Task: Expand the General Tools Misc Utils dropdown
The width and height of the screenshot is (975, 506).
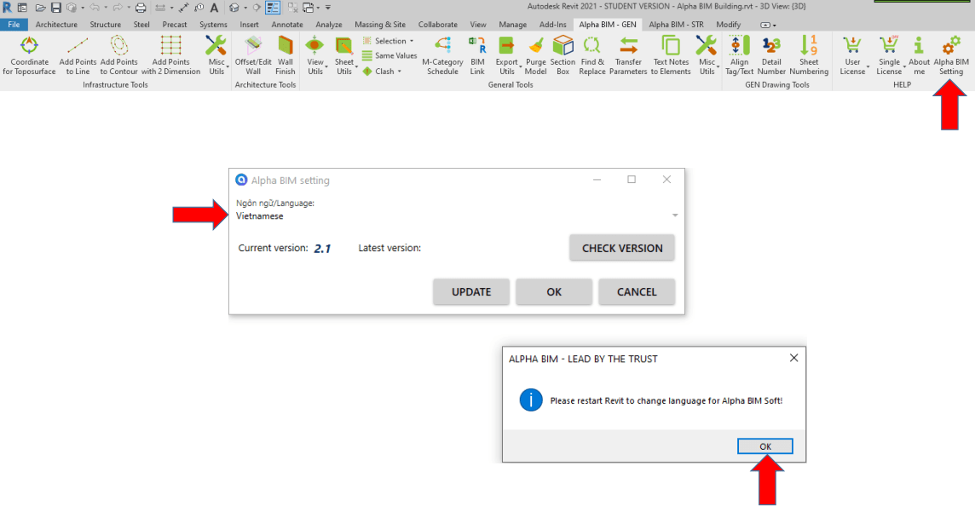Action: pyautogui.click(x=707, y=55)
